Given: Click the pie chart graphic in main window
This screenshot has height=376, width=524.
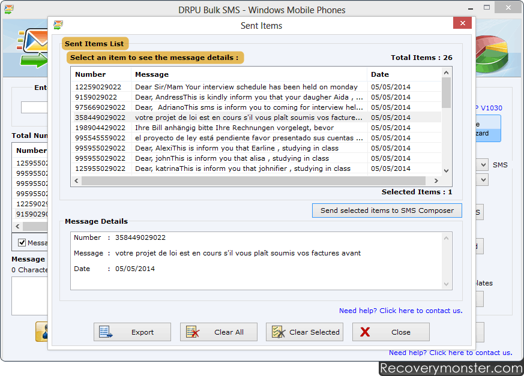Looking at the screenshot, I should (492, 55).
